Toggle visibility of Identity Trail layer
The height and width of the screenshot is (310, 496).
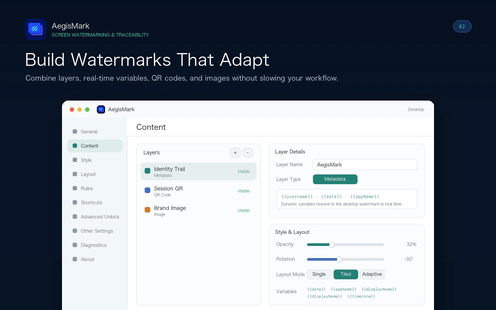tap(244, 172)
